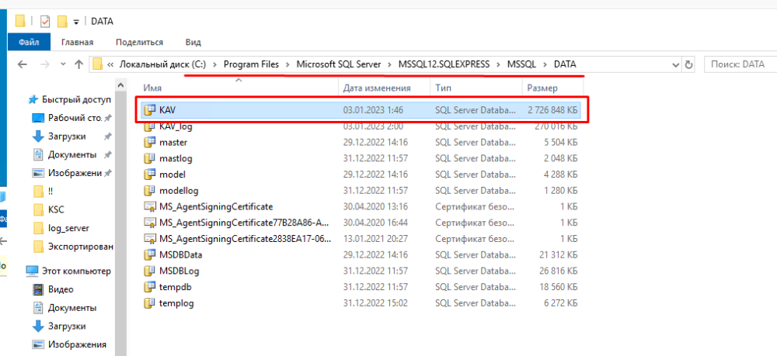Expand the address bar history dropdown
The width and height of the screenshot is (777, 356).
(675, 65)
